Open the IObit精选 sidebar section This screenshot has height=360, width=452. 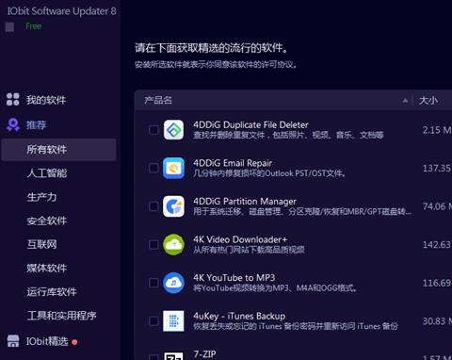point(47,341)
